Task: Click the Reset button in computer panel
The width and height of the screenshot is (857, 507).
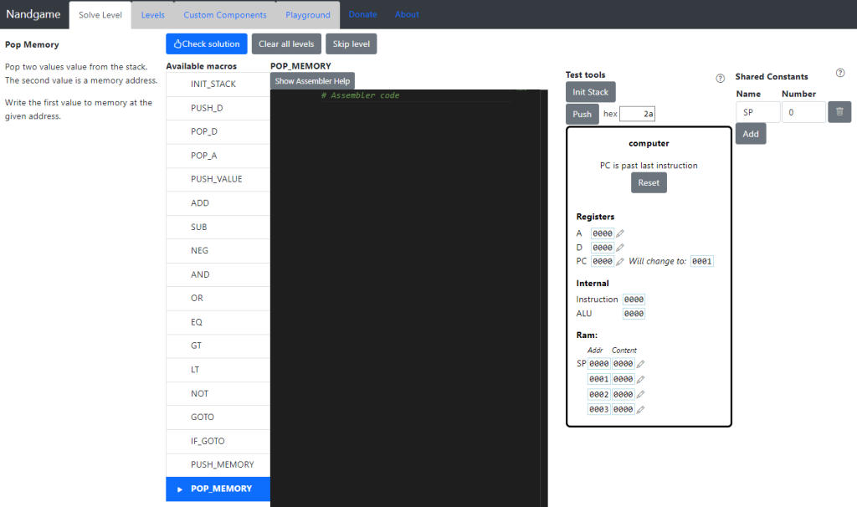Action: [x=649, y=183]
